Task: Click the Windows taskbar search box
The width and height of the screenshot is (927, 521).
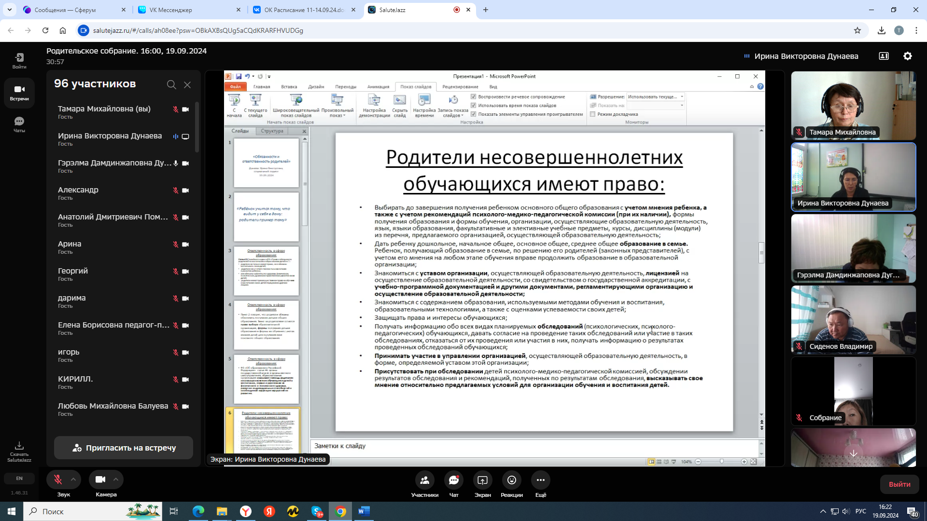Action: pyautogui.click(x=93, y=511)
